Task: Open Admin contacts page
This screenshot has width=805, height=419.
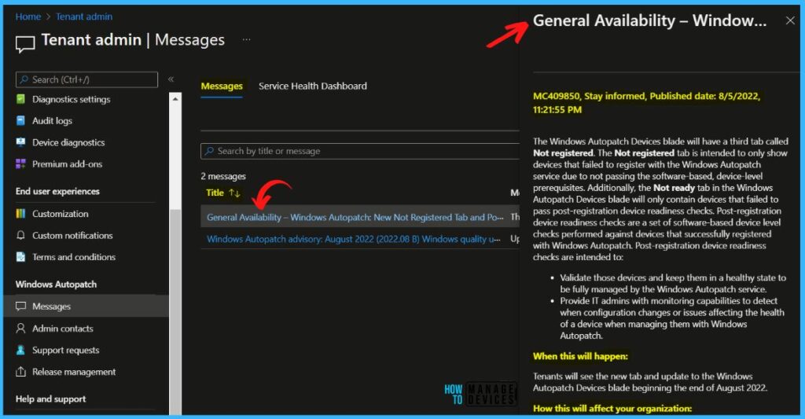Action: pos(63,328)
